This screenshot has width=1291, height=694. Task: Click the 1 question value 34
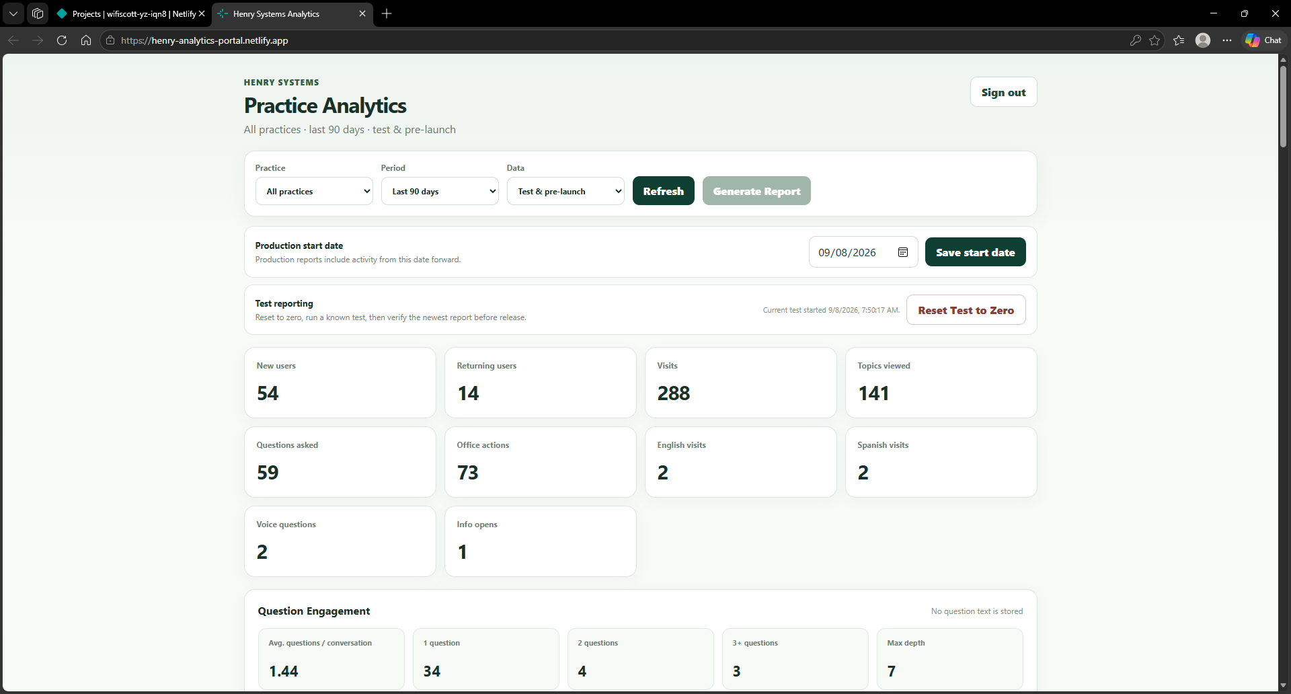[432, 671]
